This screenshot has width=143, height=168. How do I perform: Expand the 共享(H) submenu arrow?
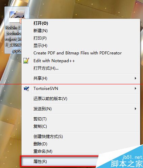point(136,78)
